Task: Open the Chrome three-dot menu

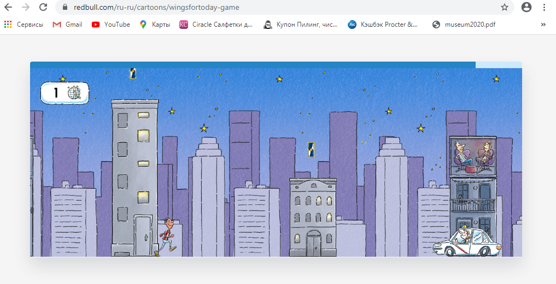Action: [x=545, y=7]
